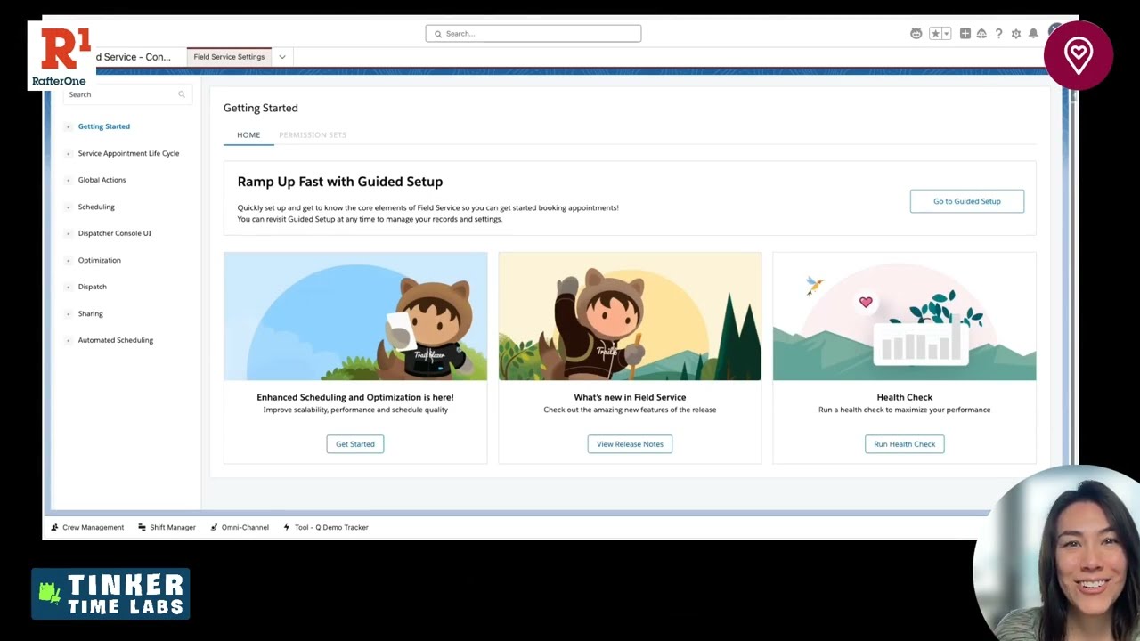Click the notifications bell icon
Image resolution: width=1140 pixels, height=641 pixels.
[x=1033, y=33]
